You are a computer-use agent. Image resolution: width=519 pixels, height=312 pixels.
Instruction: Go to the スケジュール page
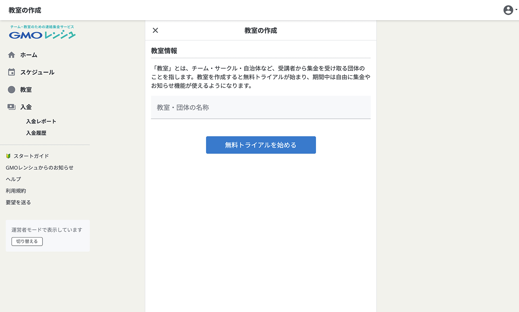[37, 72]
